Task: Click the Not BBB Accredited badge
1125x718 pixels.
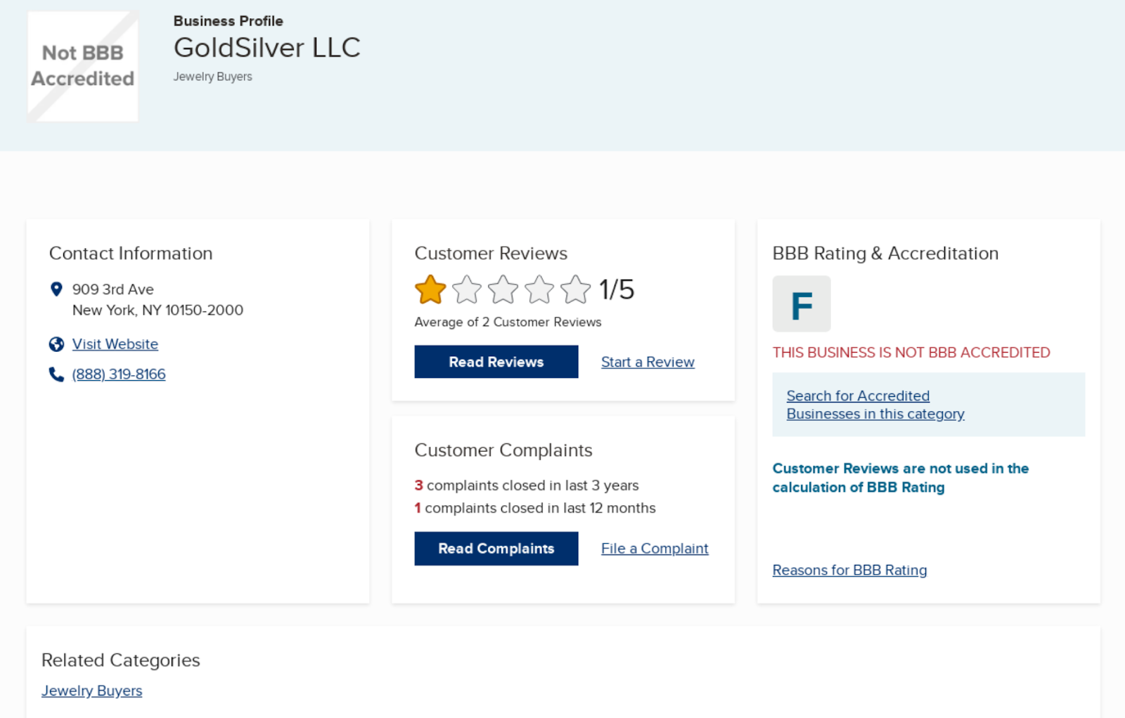Action: click(x=83, y=66)
